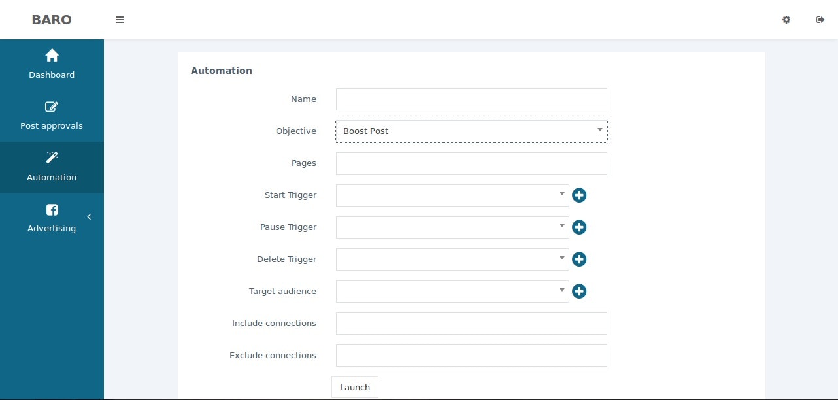This screenshot has width=838, height=400.
Task: Click the Pages field label
Action: (304, 163)
